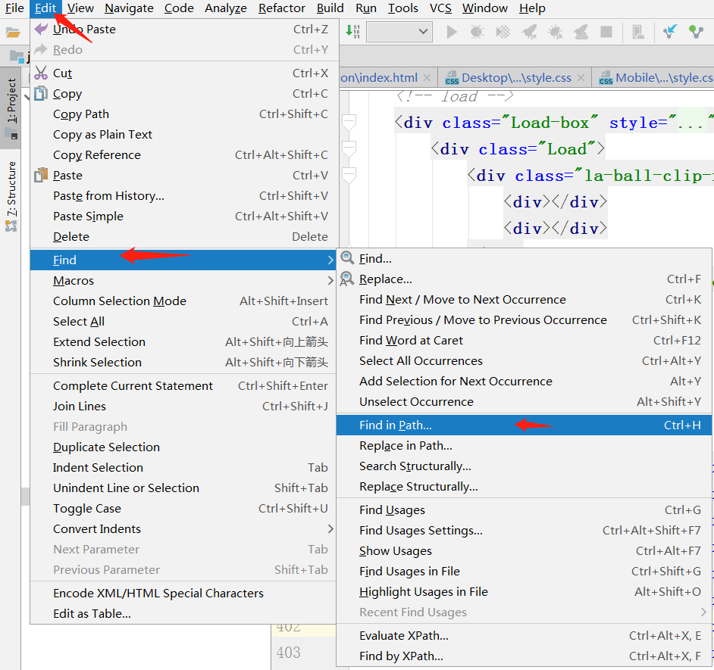
Task: Collapse the Load-box div fold marker
Action: 349,122
